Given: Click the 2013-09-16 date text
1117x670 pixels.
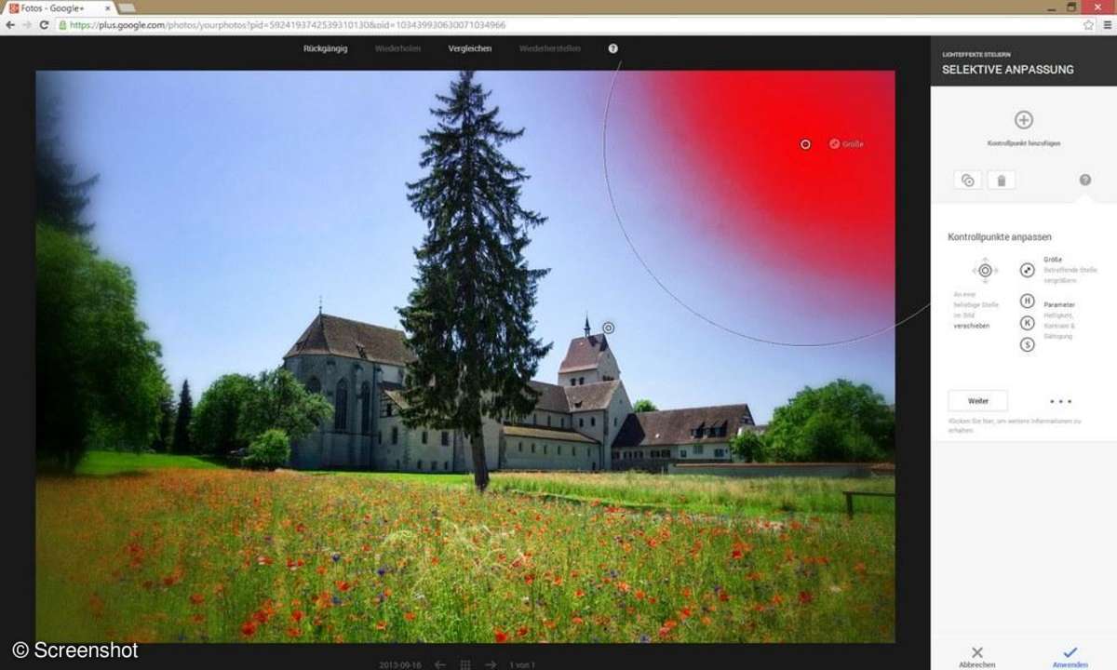Looking at the screenshot, I should click(399, 664).
